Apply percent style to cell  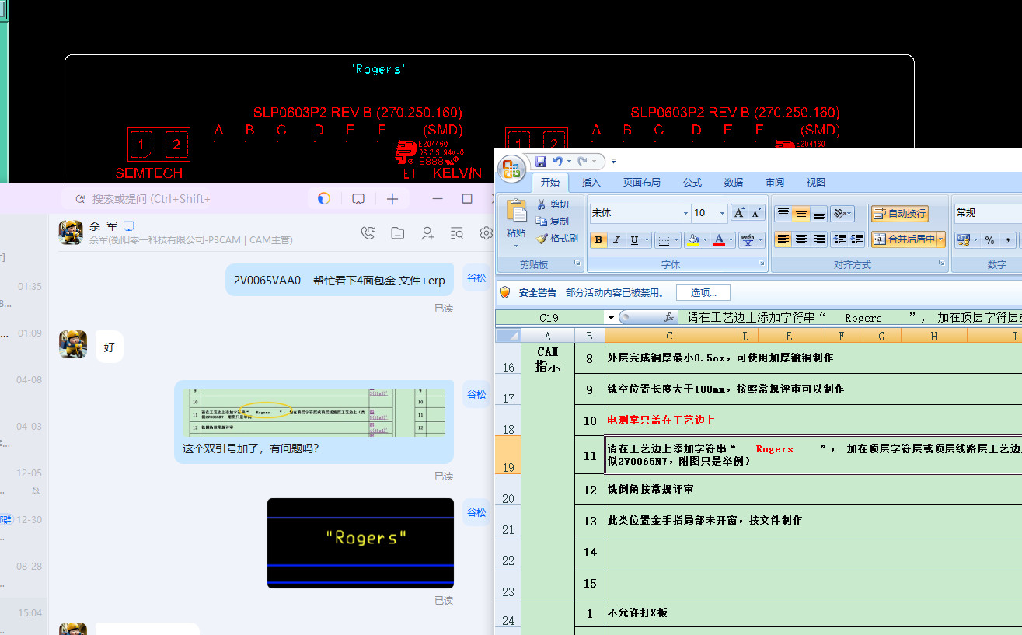pyautogui.click(x=989, y=239)
